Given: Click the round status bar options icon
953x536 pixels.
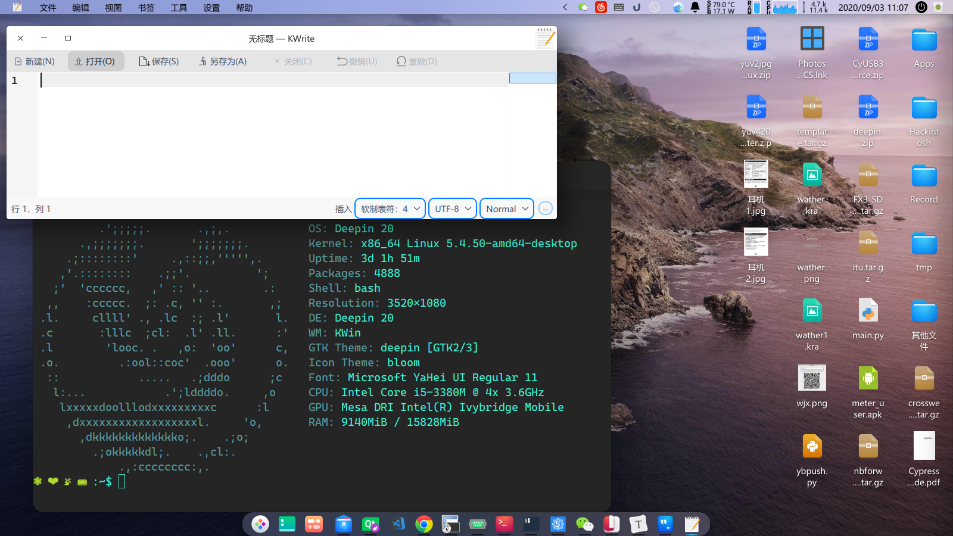Looking at the screenshot, I should (x=545, y=208).
